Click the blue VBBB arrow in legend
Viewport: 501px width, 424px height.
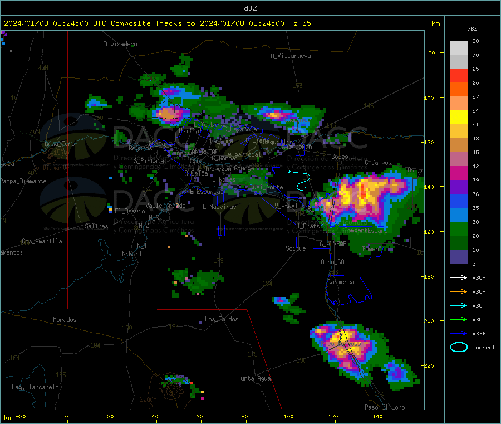(459, 333)
